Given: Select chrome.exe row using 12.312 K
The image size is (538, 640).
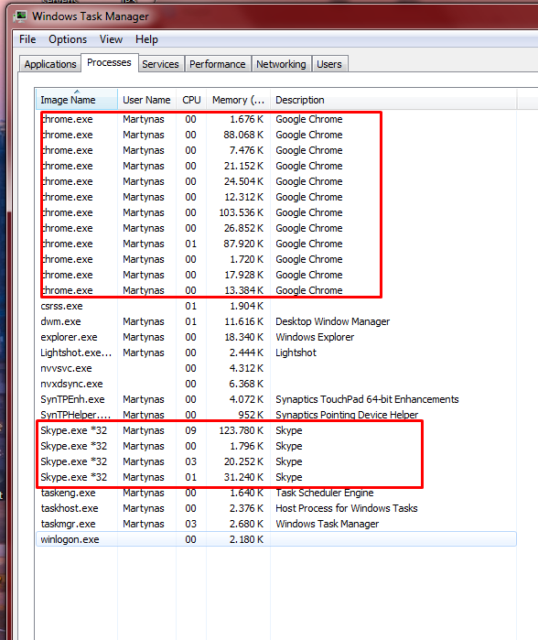Looking at the screenshot, I should 276,197.
